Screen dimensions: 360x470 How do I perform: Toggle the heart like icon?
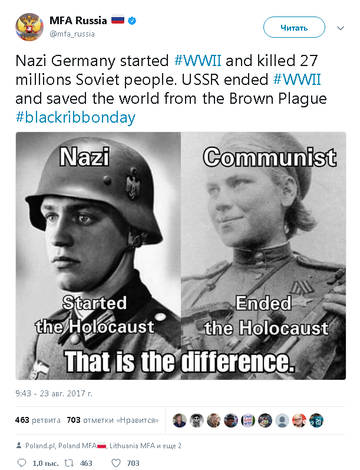coord(115,464)
